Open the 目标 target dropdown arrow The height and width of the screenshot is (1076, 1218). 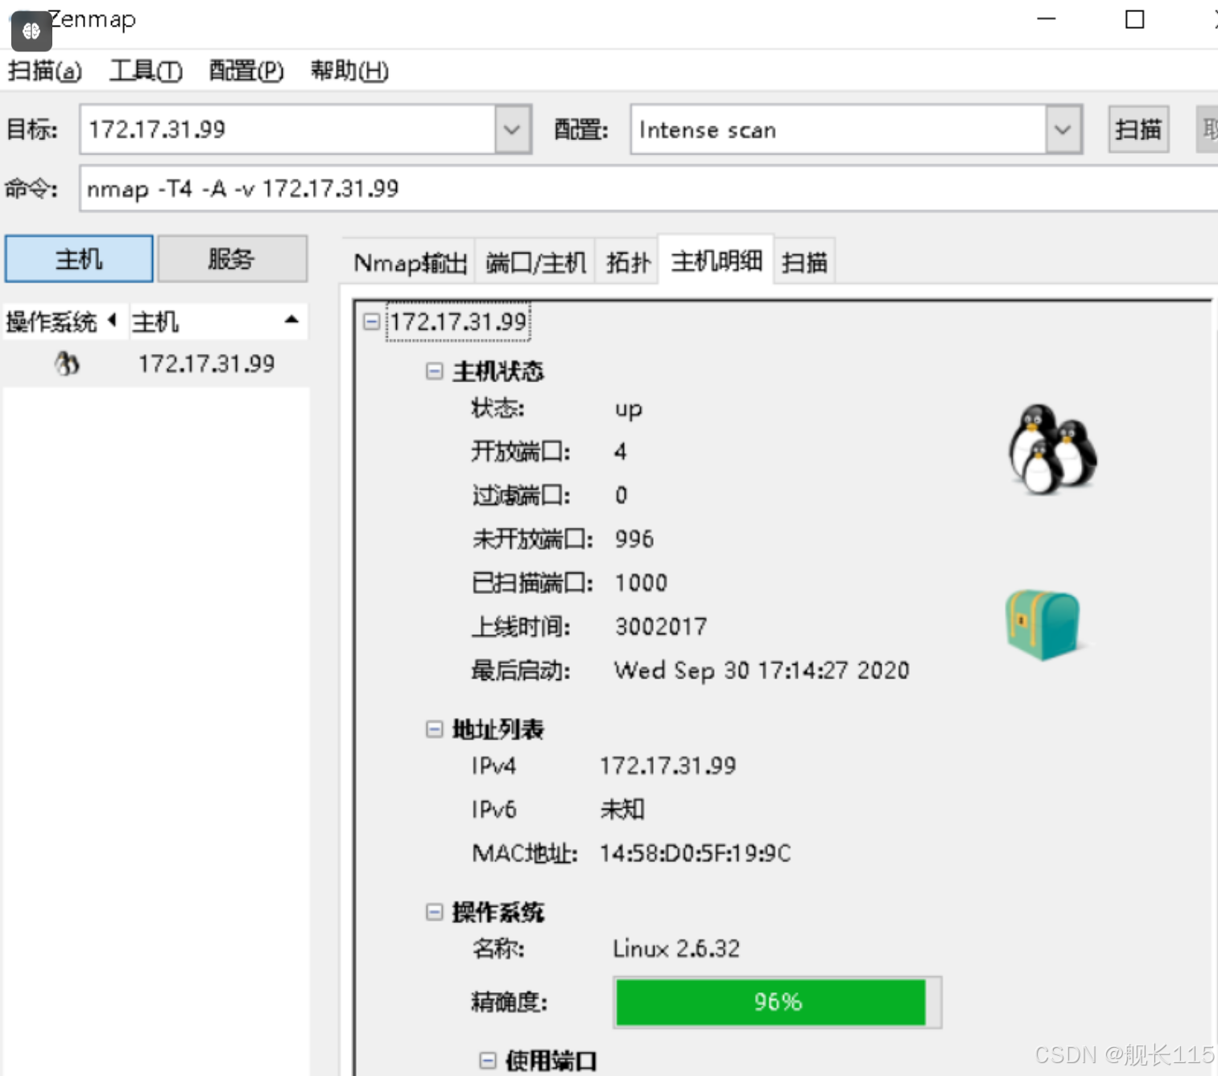coord(512,129)
